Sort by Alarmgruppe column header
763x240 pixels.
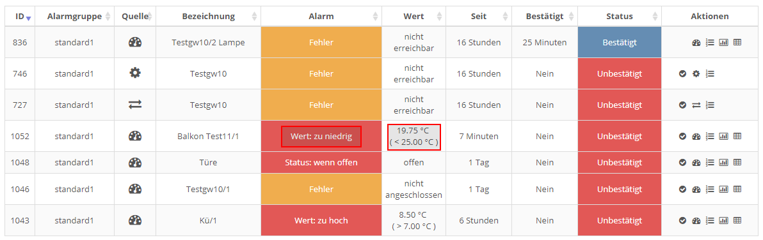[74, 17]
